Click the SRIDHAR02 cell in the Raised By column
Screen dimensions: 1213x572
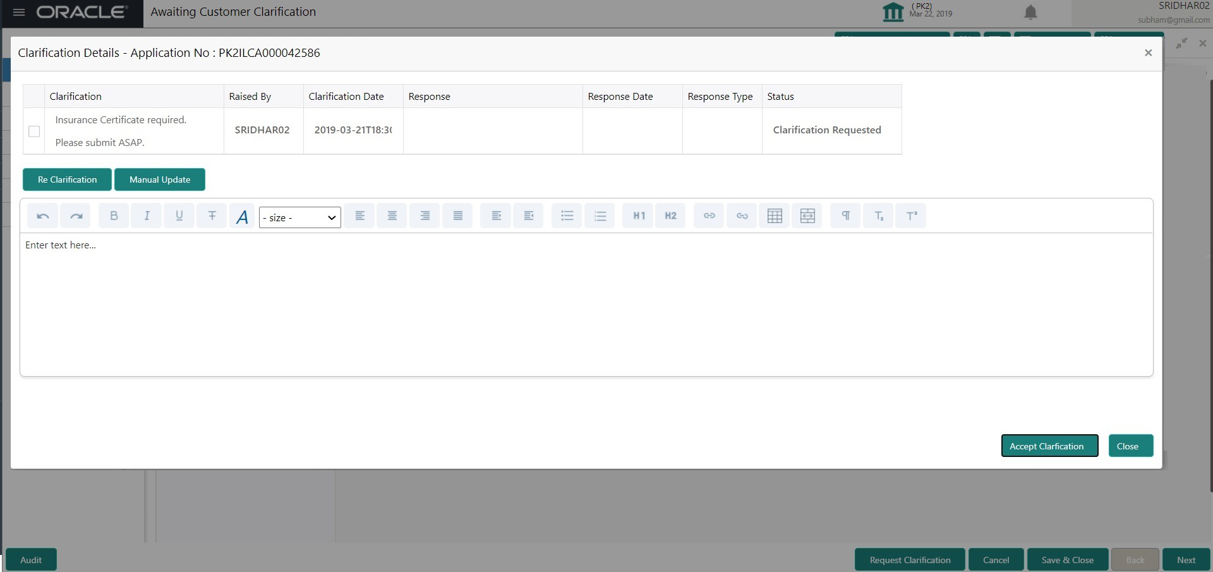tap(262, 130)
